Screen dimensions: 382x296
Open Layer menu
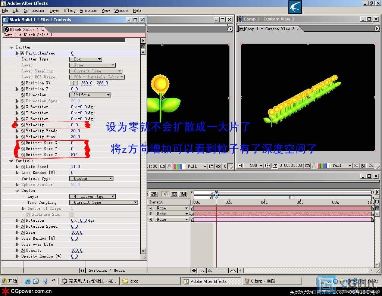54,10
